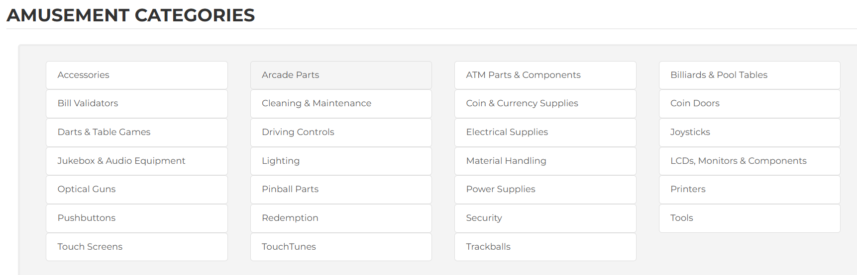View Driving Controls category
The width and height of the screenshot is (857, 275).
point(341,133)
